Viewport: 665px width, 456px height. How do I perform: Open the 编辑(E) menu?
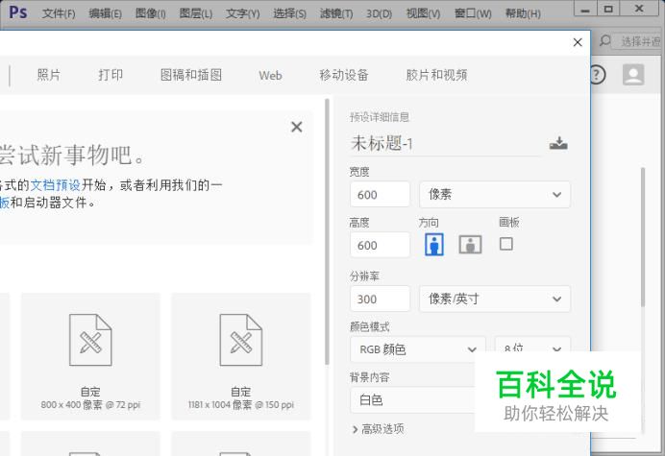(x=105, y=13)
